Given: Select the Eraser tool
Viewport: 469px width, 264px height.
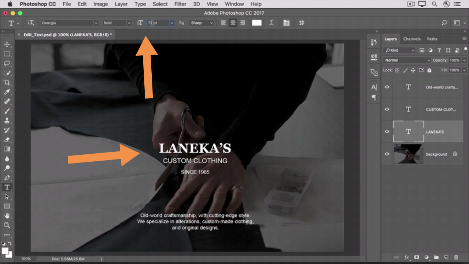Looking at the screenshot, I should pyautogui.click(x=7, y=140).
